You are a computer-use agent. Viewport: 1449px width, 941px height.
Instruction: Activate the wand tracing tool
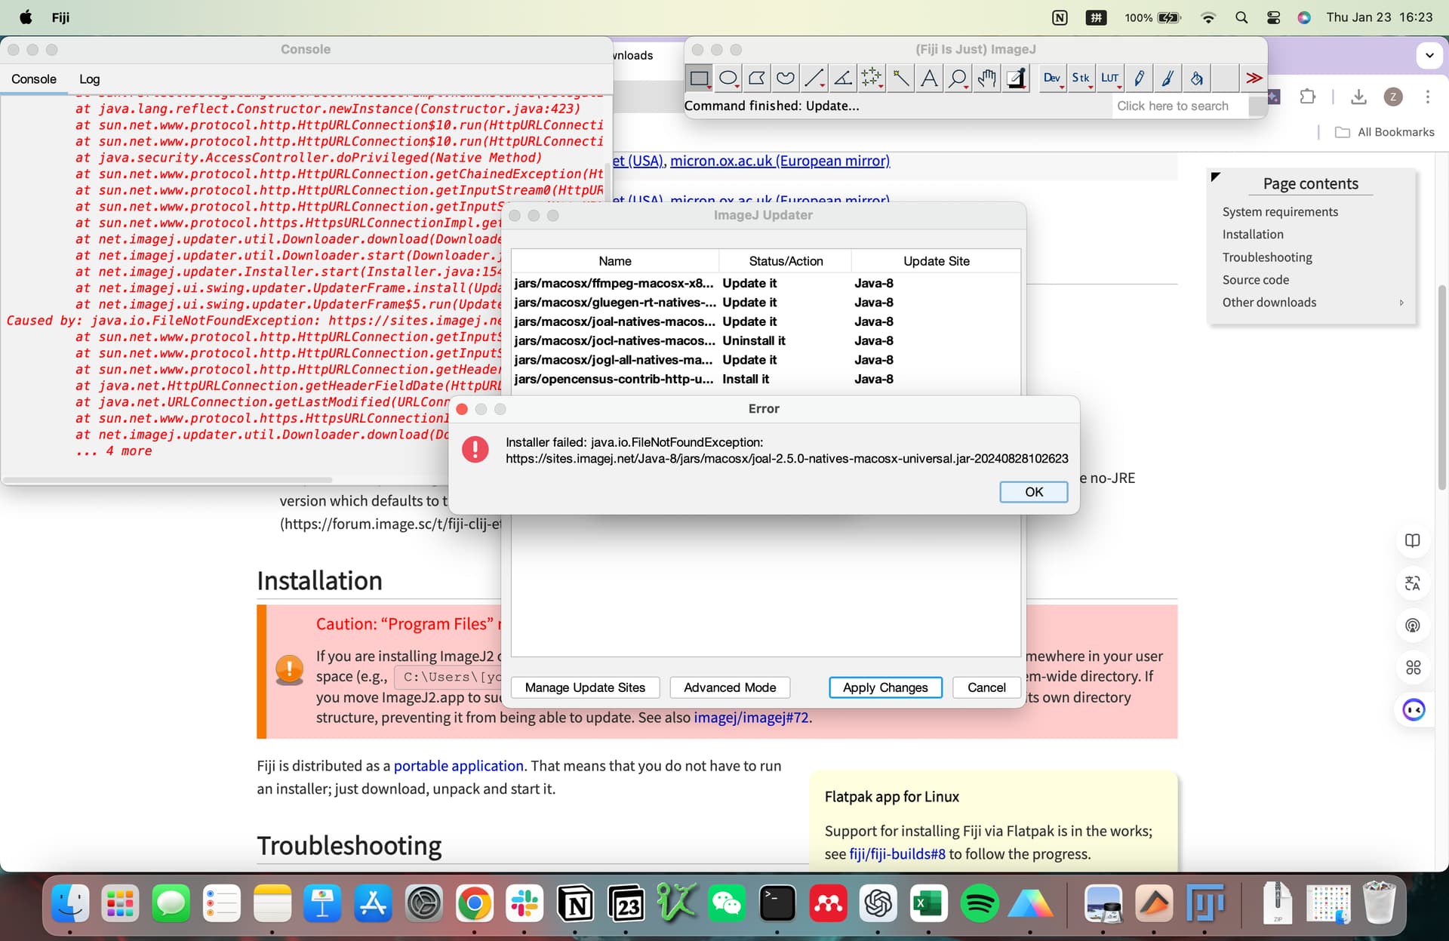point(900,78)
